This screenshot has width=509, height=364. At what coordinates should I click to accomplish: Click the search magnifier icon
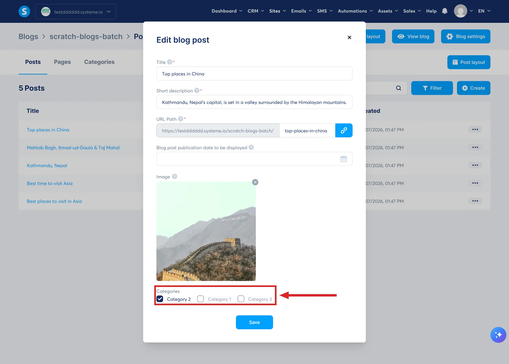[398, 88]
